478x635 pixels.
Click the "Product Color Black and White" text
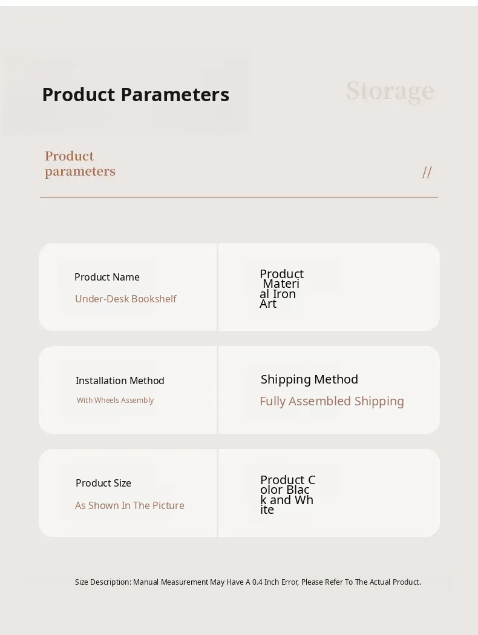(287, 494)
